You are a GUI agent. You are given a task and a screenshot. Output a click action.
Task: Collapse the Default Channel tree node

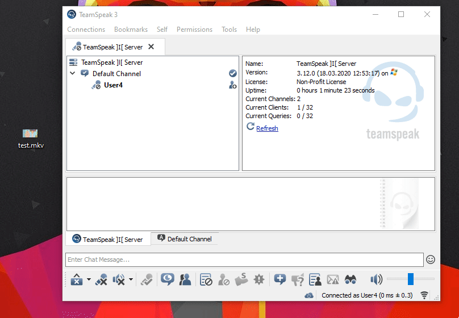tap(73, 73)
